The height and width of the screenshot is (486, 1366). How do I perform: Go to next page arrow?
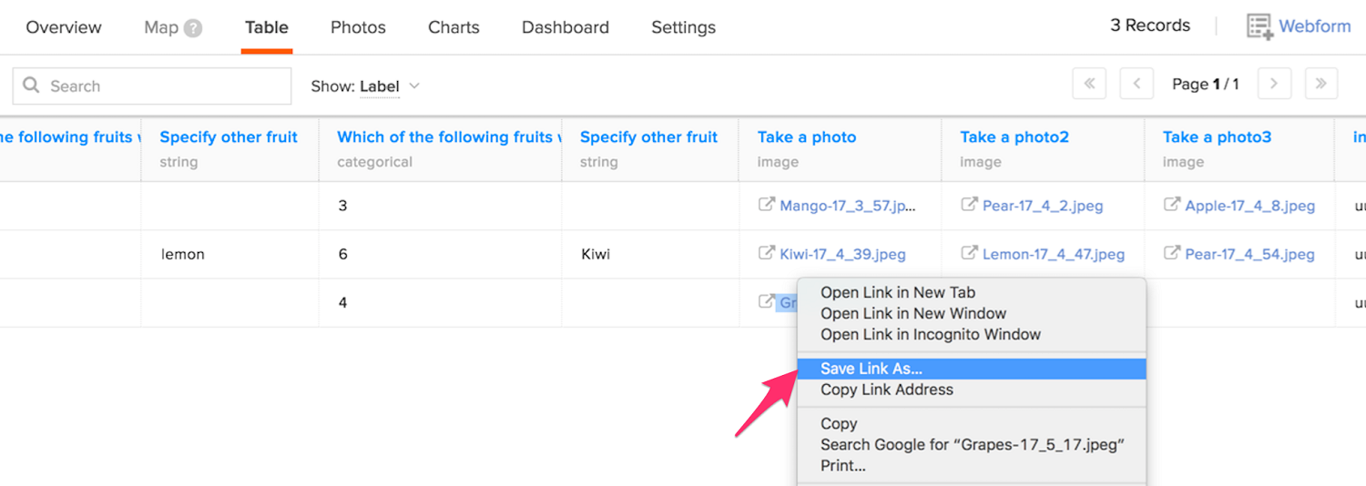point(1274,84)
